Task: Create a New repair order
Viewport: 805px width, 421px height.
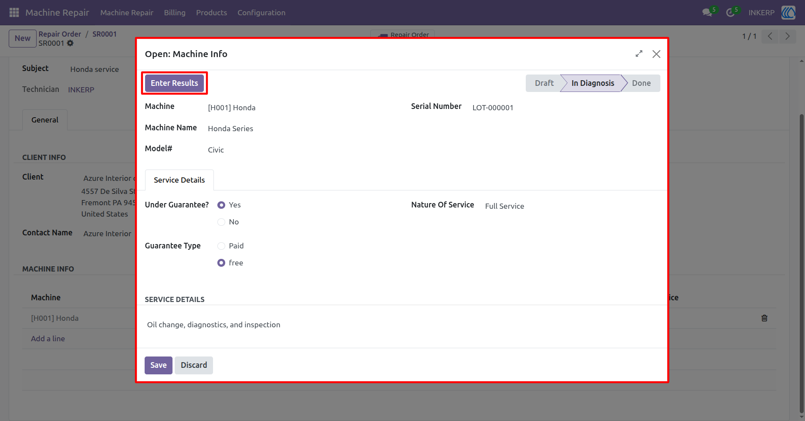Action: [23, 38]
